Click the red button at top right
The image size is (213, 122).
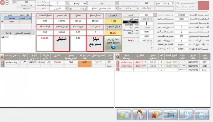point(203,5)
